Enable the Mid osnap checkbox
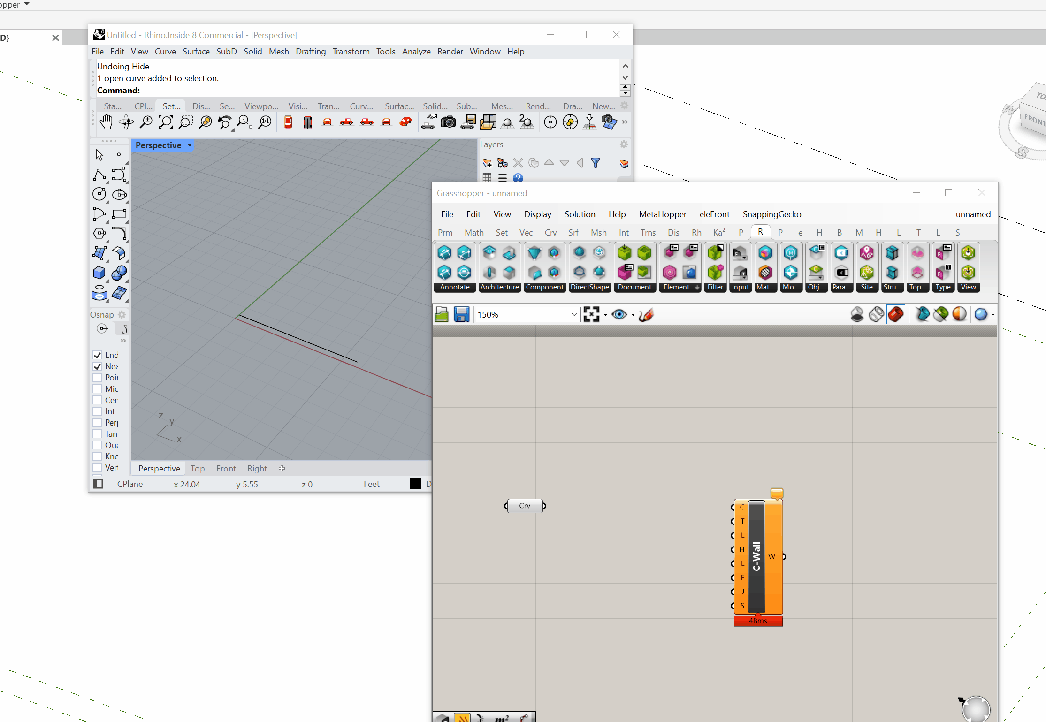This screenshot has width=1046, height=722. (x=98, y=389)
